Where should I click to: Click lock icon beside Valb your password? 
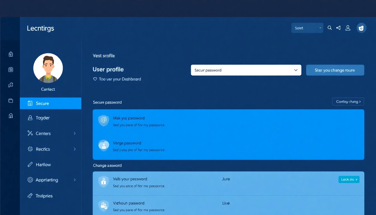[x=104, y=182]
